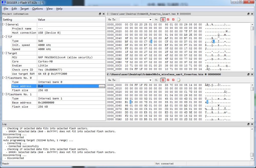This screenshot has width=256, height=168.
Task: Click the MCU value NXP MKW38A512xxx4
Action: coord(65,57)
